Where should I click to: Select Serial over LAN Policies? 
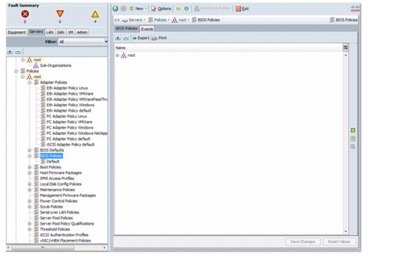click(x=60, y=212)
